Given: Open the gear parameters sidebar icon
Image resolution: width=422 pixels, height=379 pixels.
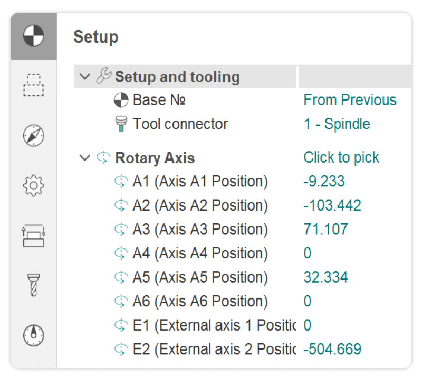Looking at the screenshot, I should [34, 185].
